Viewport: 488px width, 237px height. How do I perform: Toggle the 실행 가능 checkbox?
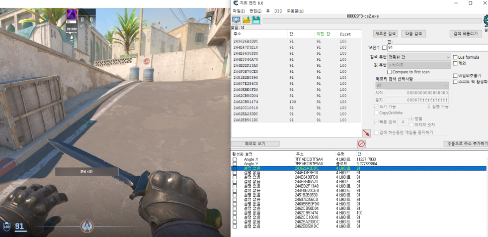tap(429, 106)
